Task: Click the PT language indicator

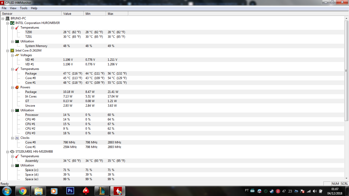Action: click(247, 190)
